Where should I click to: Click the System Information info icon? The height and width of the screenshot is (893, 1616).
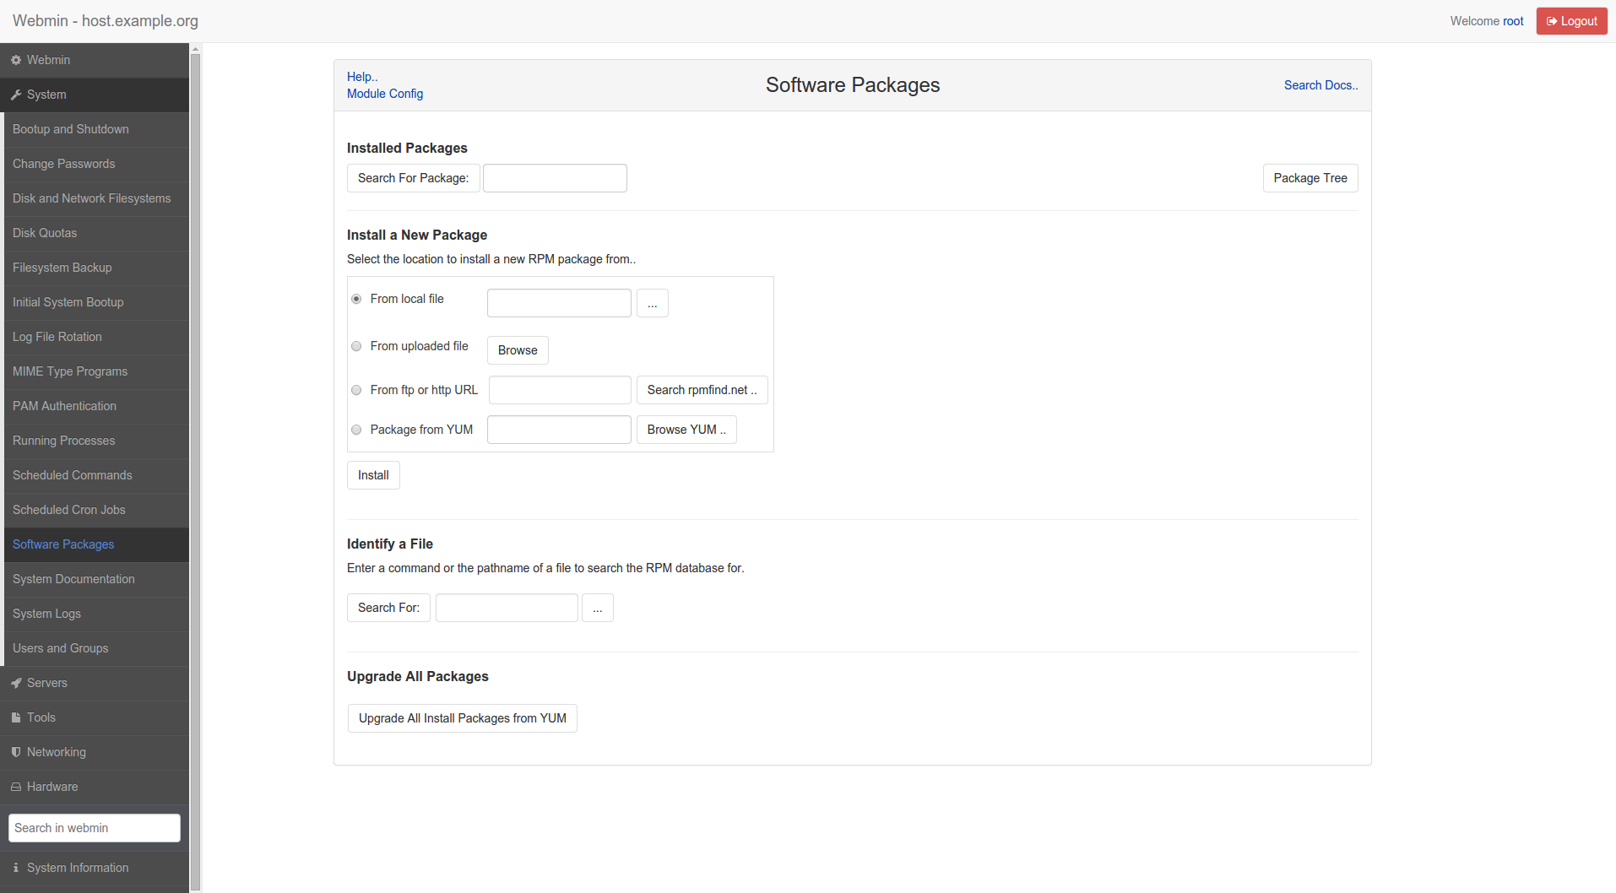(16, 868)
